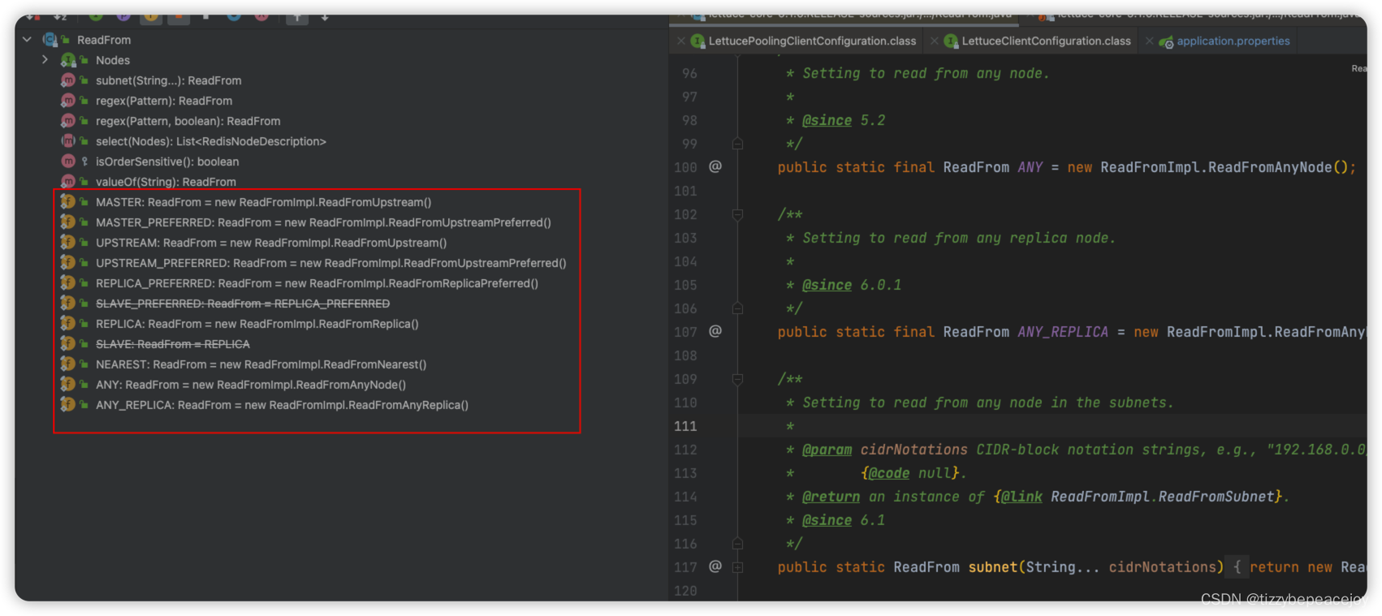Select MASTER_PREFERRED field entry
Screen dimensions: 1382x616
coord(323,222)
